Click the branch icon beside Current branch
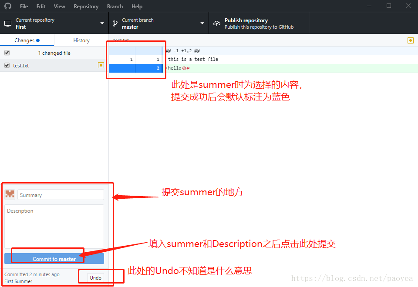This screenshot has height=287, width=418. 115,23
